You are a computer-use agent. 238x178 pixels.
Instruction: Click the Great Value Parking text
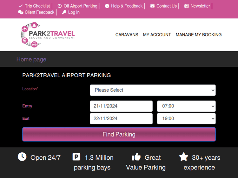pos(146,163)
